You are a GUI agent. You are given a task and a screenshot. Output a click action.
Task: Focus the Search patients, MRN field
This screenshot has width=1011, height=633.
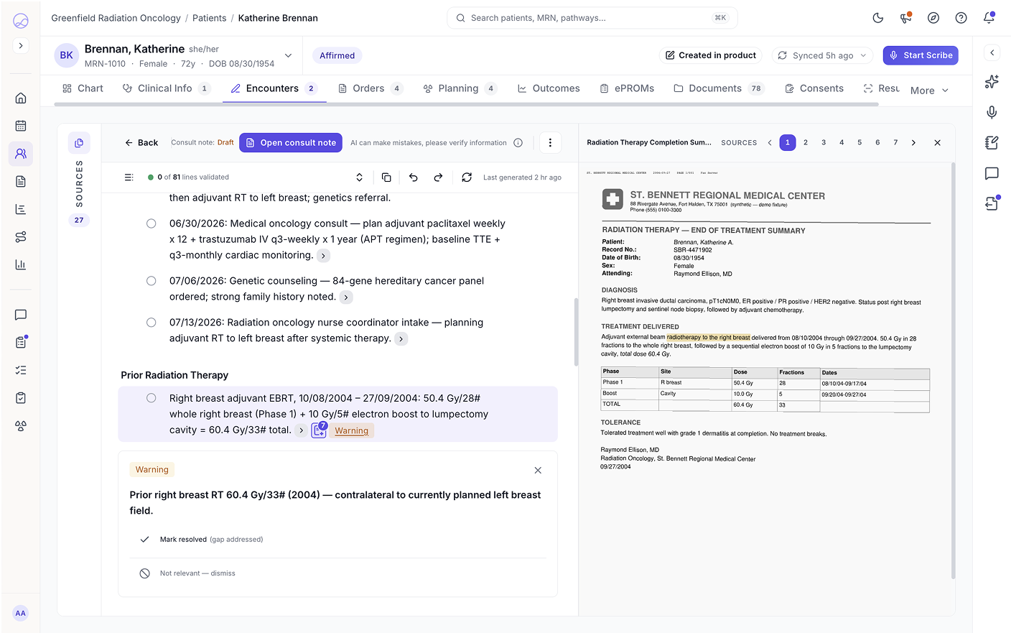tap(592, 18)
